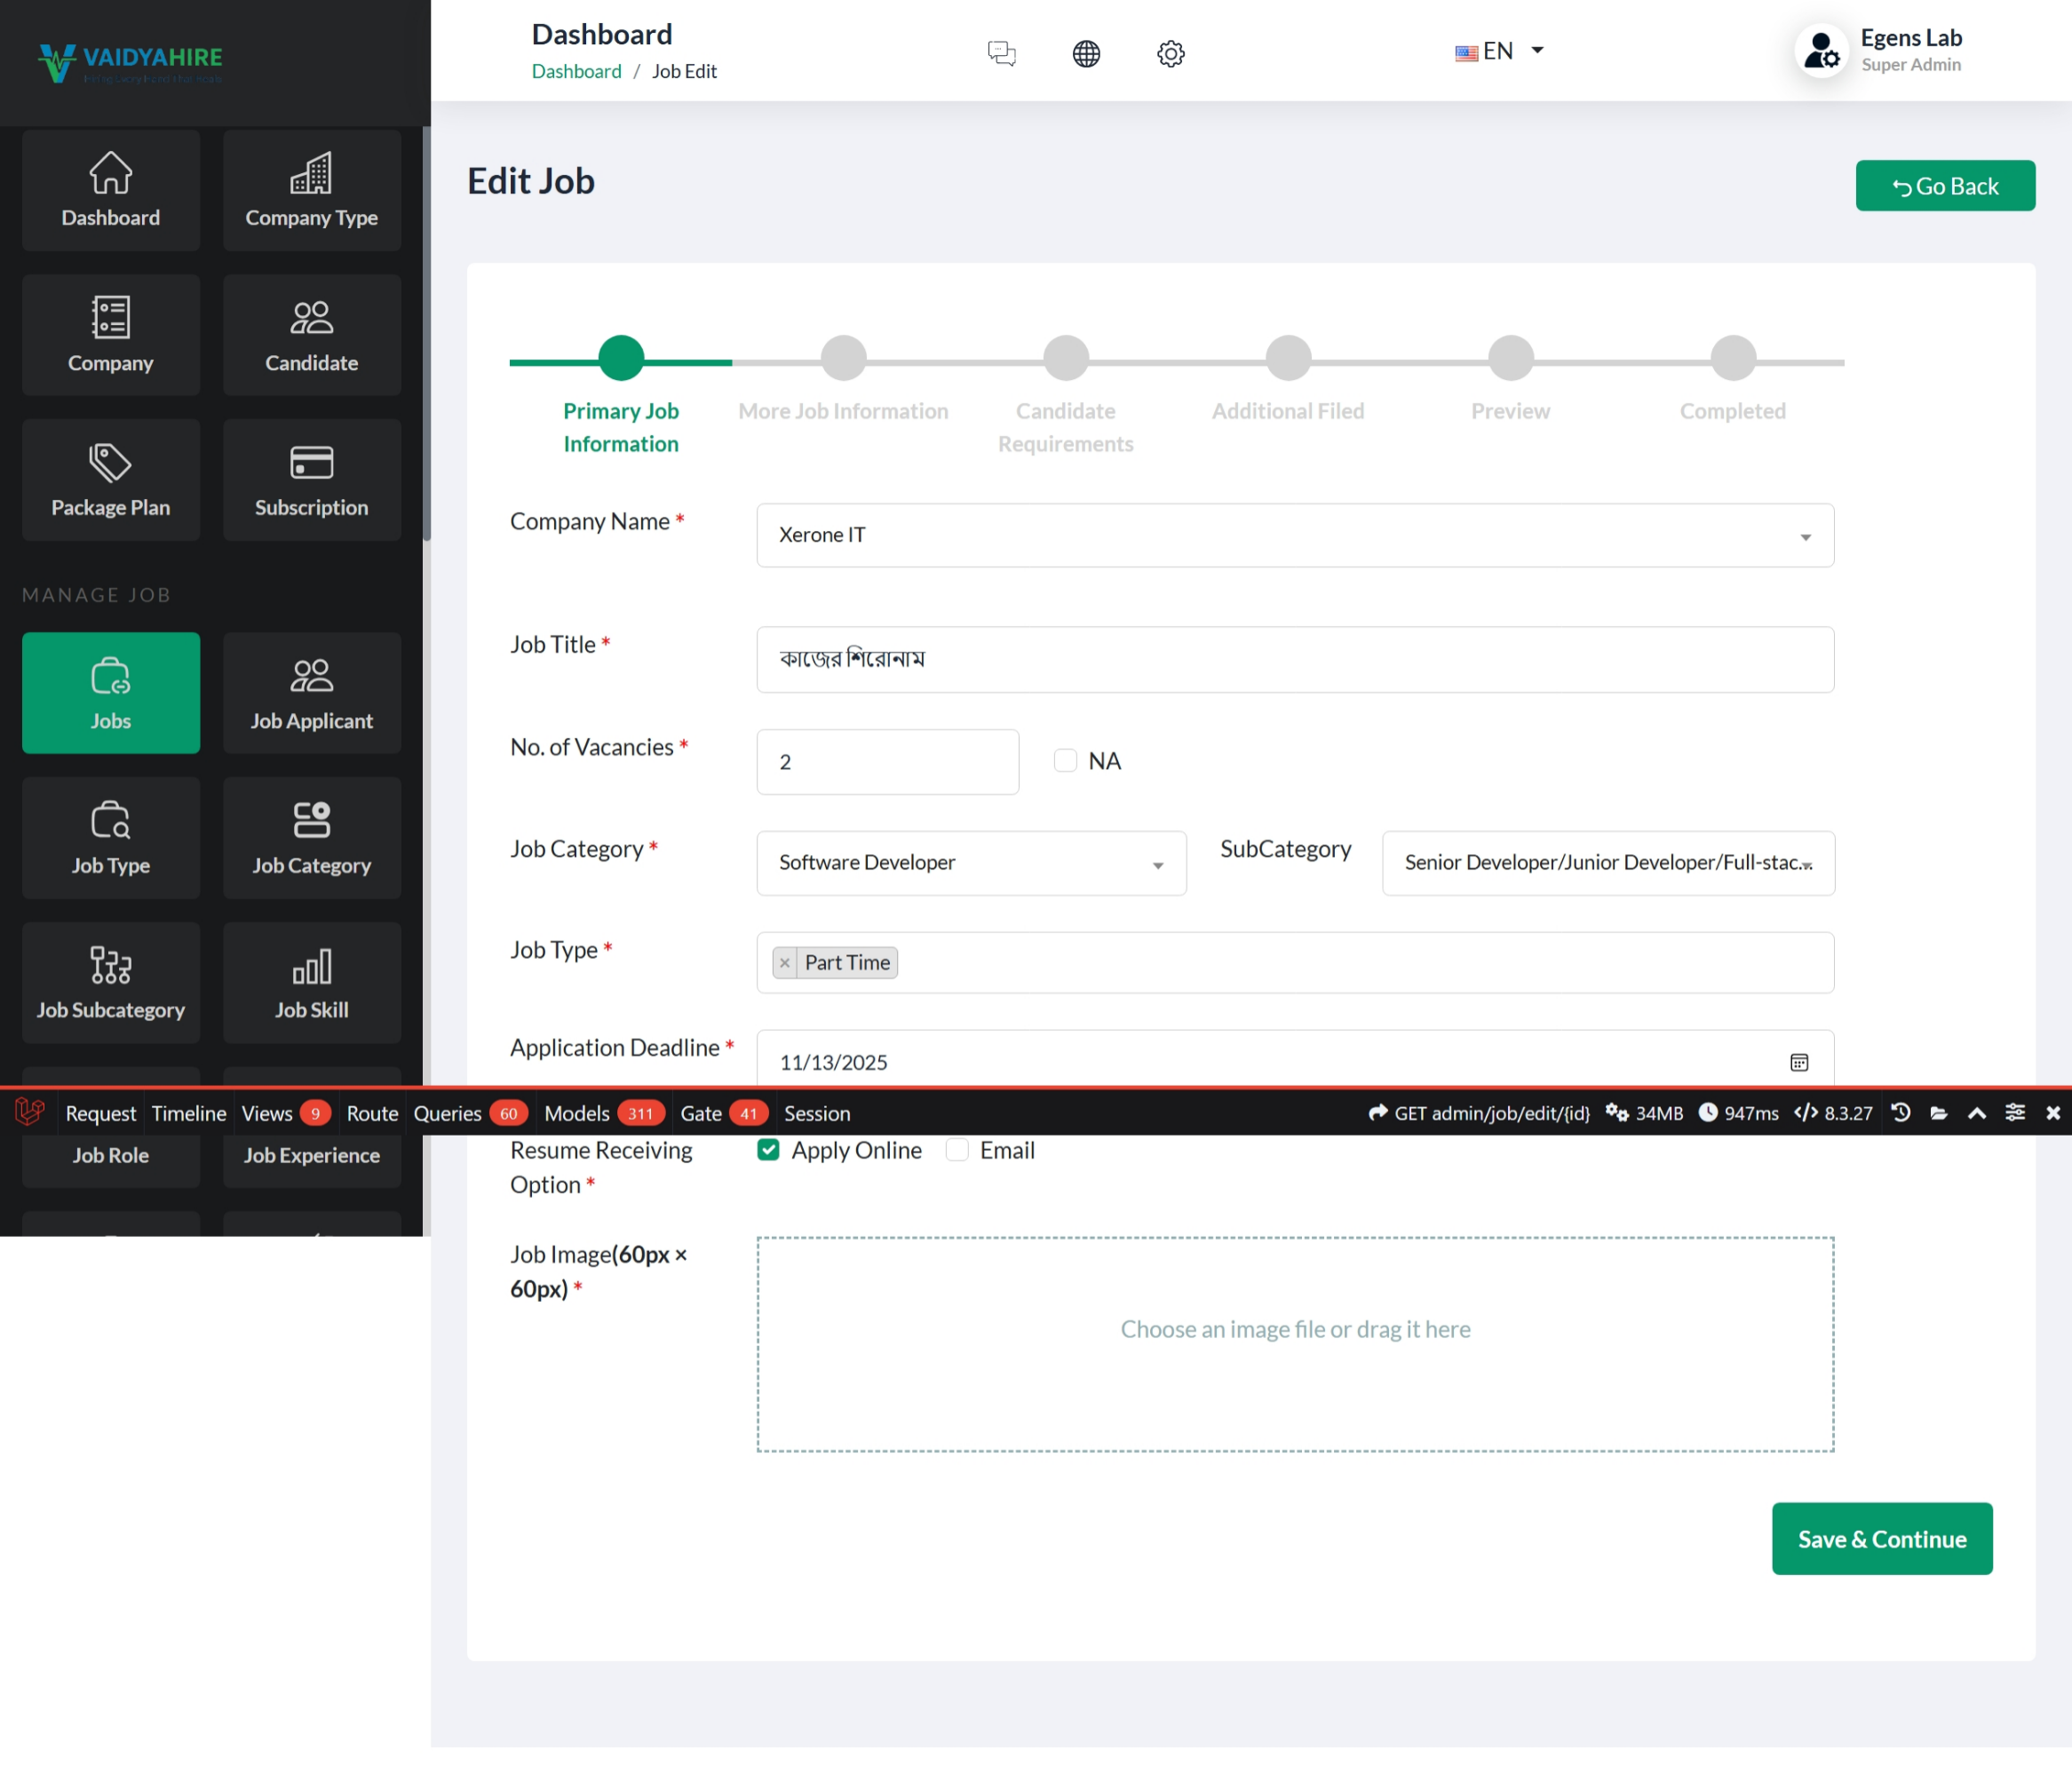The width and height of the screenshot is (2072, 1790).
Task: Click the globe website icon
Action: (x=1086, y=52)
